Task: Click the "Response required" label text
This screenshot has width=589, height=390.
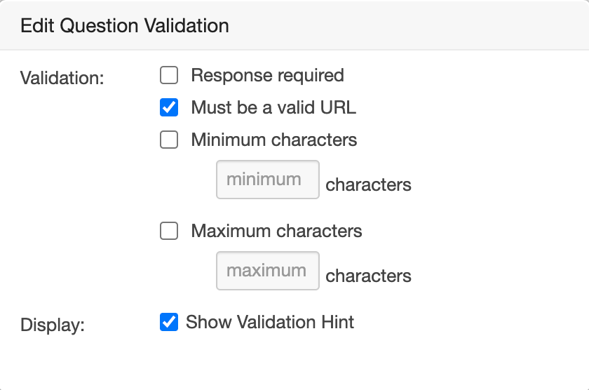Action: pos(267,75)
